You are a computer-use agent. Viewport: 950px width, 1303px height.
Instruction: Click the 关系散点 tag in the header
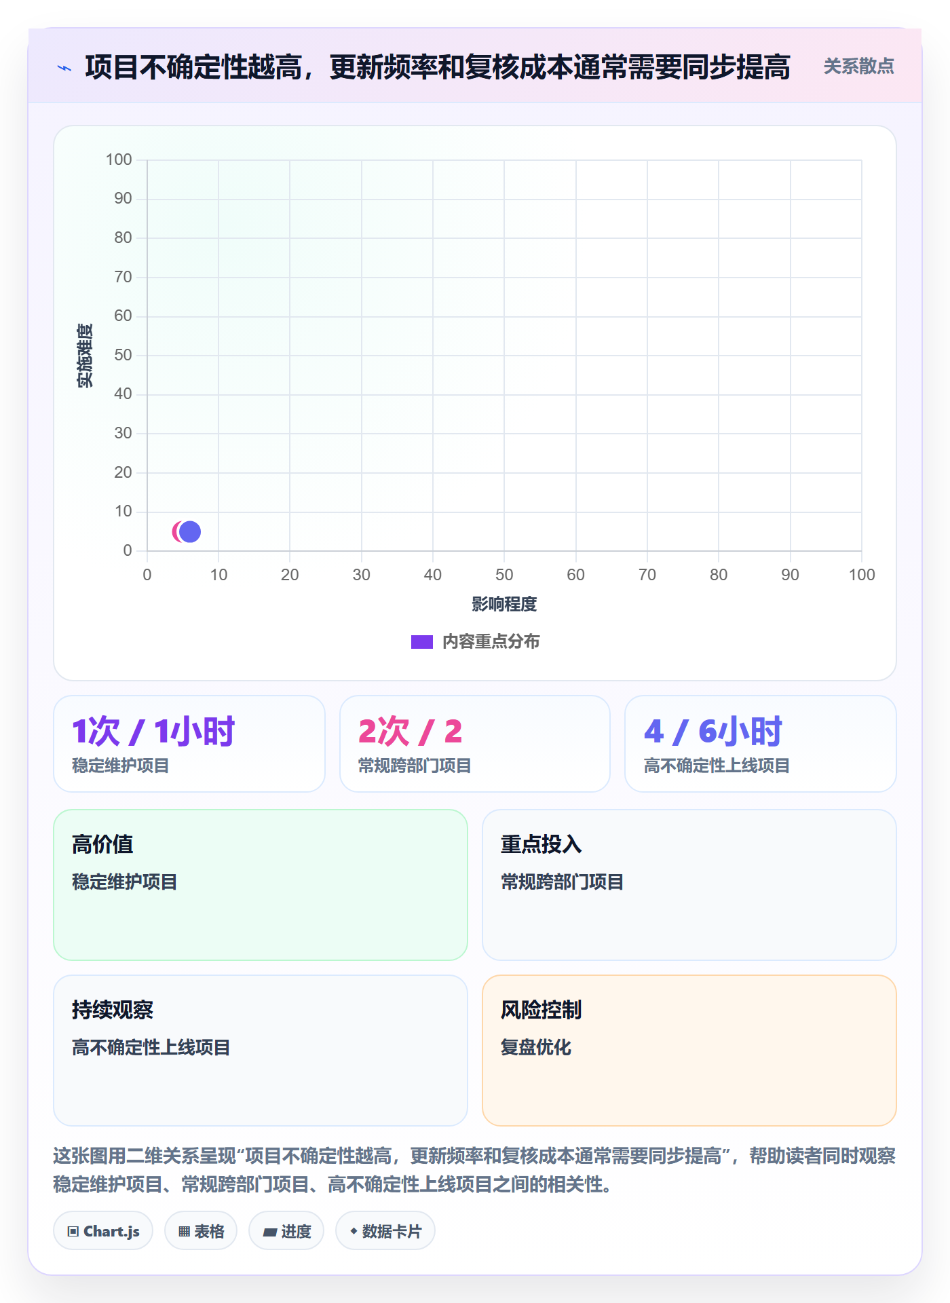click(x=858, y=67)
